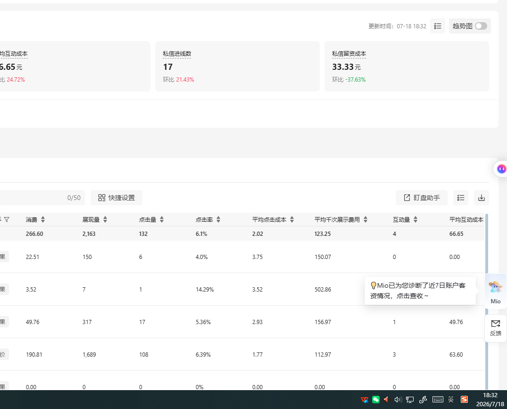Sort by 点击率 column arrows
The width and height of the screenshot is (507, 409).
pos(218,219)
